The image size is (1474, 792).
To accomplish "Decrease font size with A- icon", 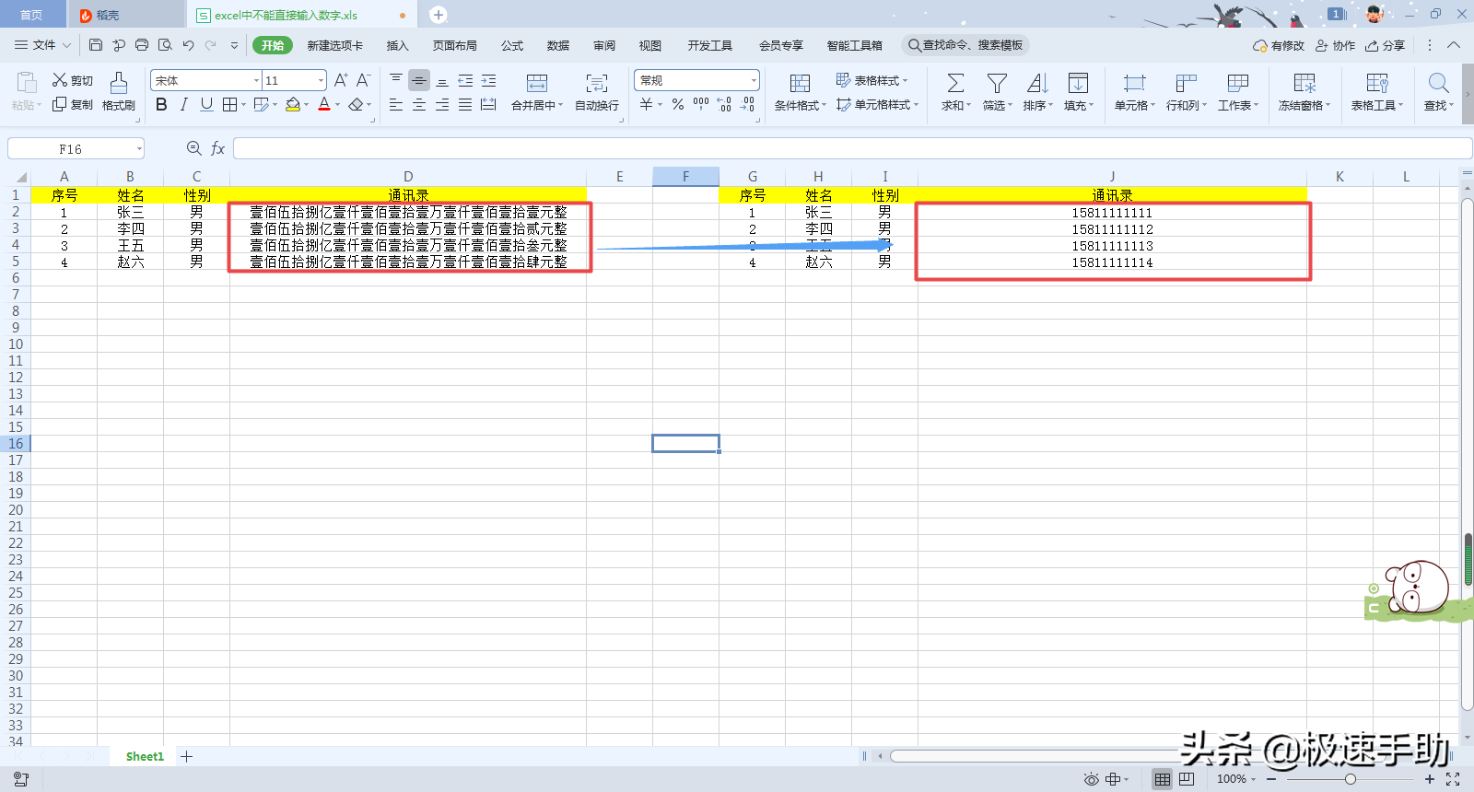I will (x=364, y=80).
